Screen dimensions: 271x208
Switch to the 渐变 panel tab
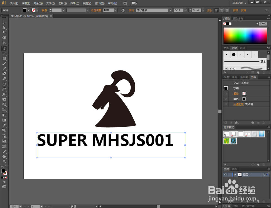(x=234, y=77)
